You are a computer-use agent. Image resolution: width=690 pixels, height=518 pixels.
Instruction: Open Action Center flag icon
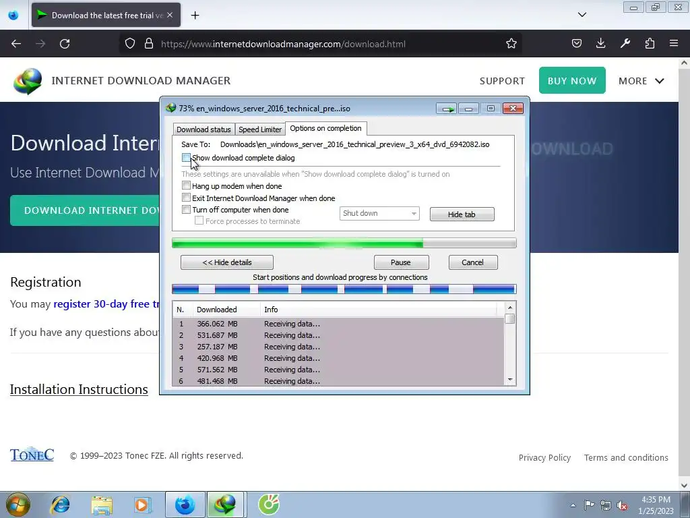click(589, 505)
